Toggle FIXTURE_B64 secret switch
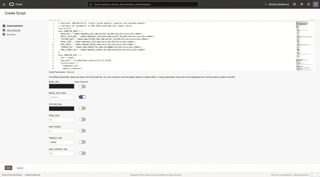320x177 pixels. pyautogui.click(x=82, y=108)
